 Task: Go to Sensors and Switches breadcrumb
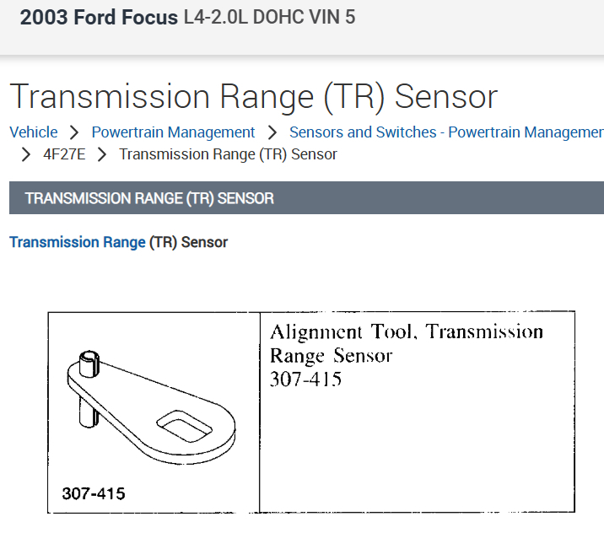click(x=446, y=132)
